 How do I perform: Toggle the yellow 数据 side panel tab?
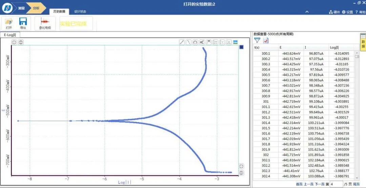click(x=363, y=42)
